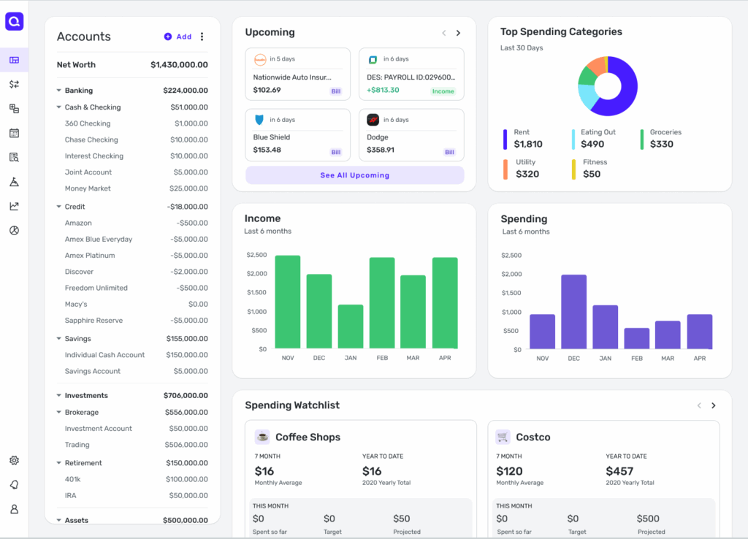
Task: Click the calendar icon in sidebar
Action: pos(14,133)
